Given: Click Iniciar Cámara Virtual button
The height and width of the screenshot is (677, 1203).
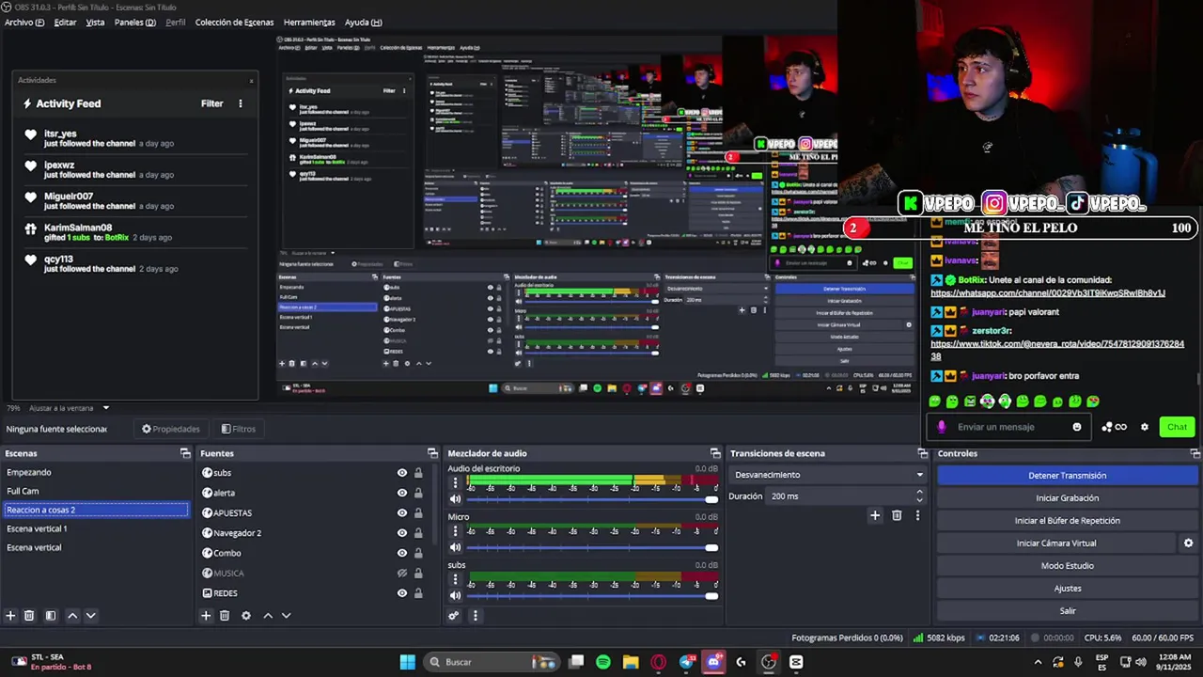Looking at the screenshot, I should 1055,543.
